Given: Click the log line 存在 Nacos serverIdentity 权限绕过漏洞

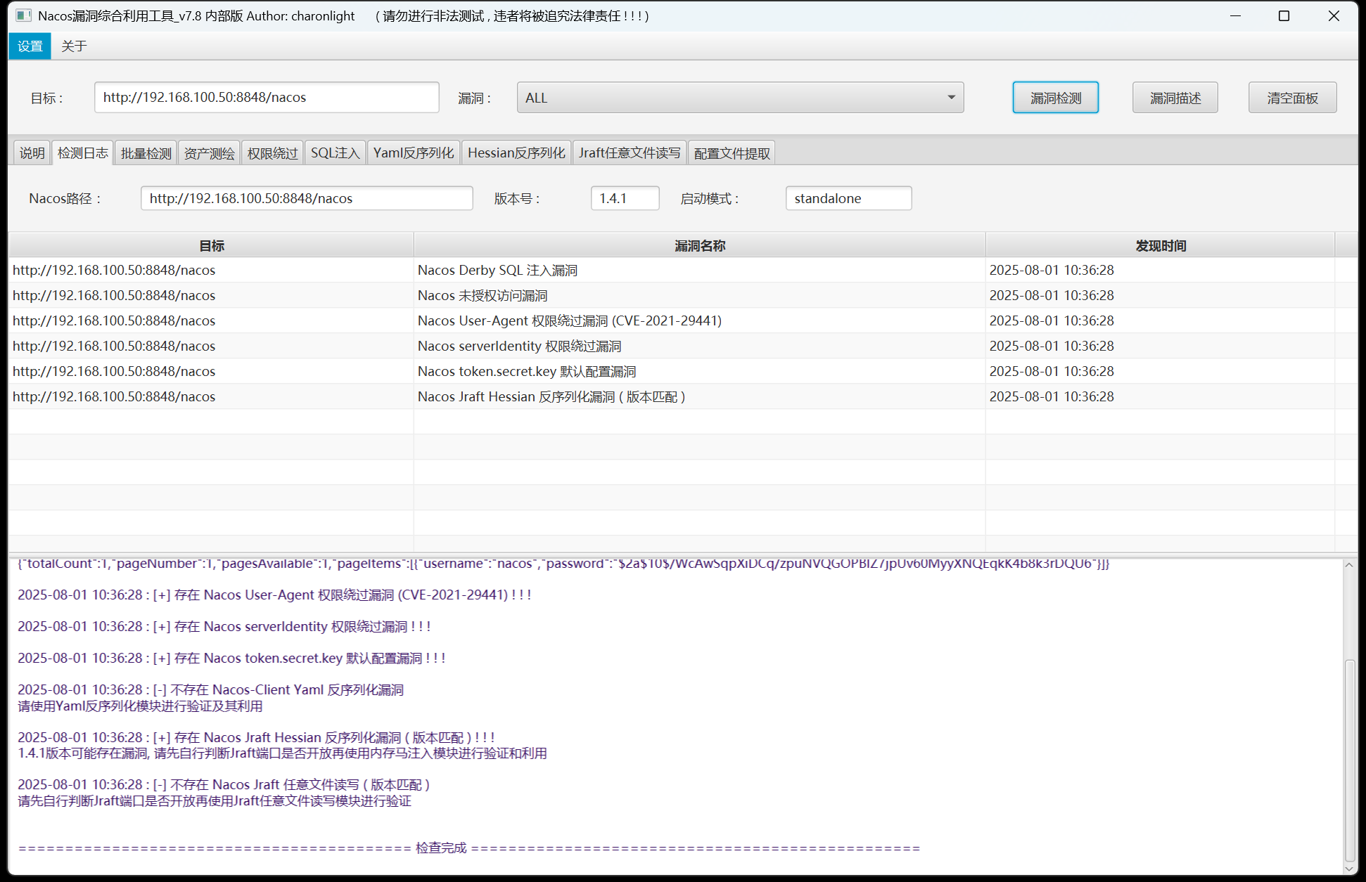Looking at the screenshot, I should pos(224,626).
